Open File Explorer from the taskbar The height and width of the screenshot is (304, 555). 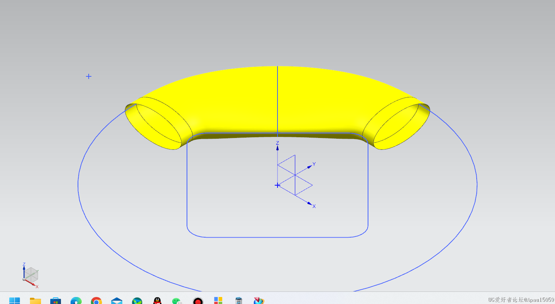click(x=35, y=301)
